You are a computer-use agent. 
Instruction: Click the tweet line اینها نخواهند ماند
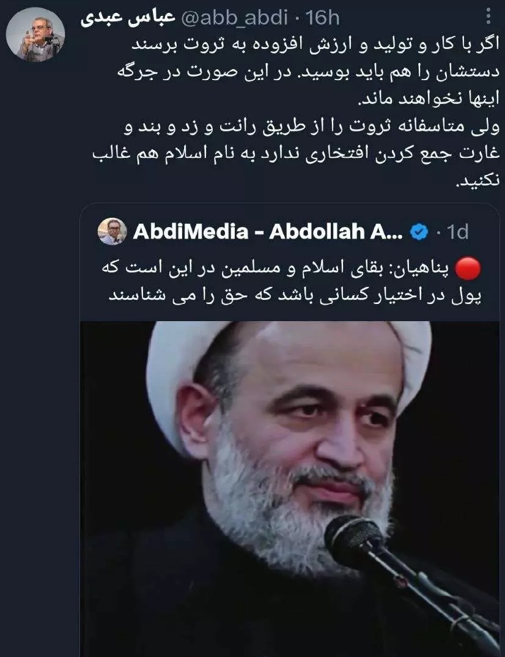pyautogui.click(x=429, y=99)
